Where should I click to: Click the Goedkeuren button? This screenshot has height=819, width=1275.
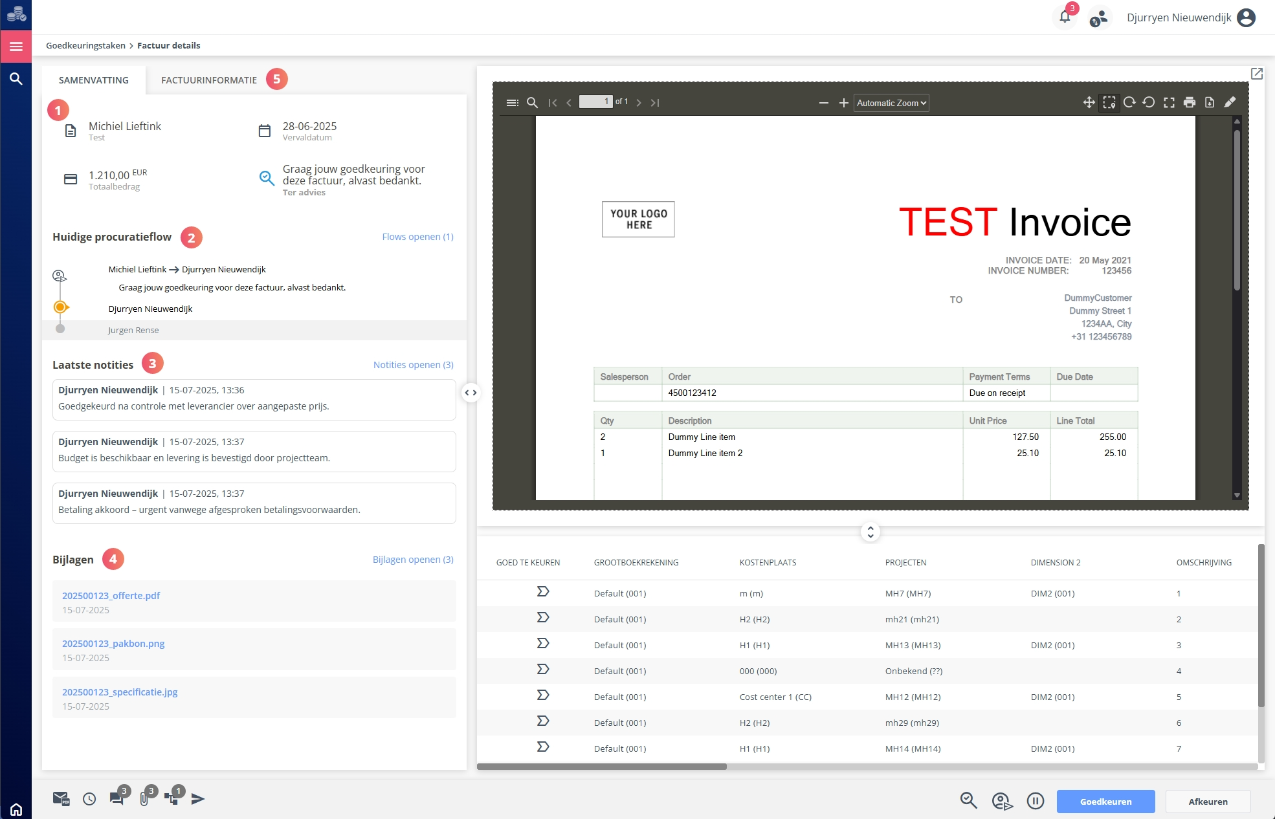1105,802
